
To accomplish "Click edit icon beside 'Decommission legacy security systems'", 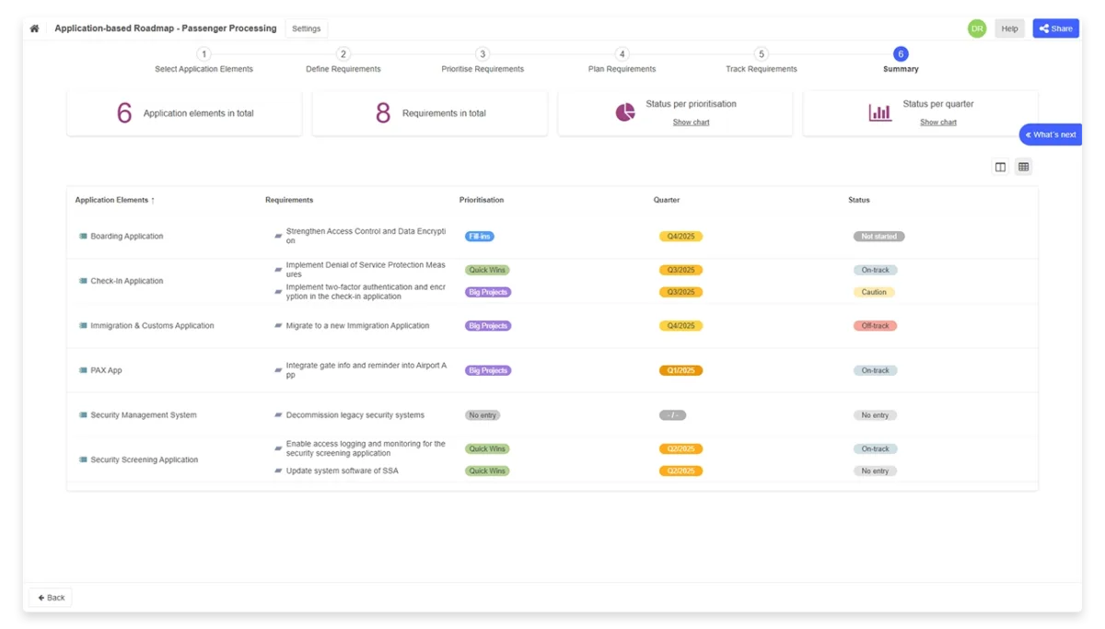I will click(278, 414).
